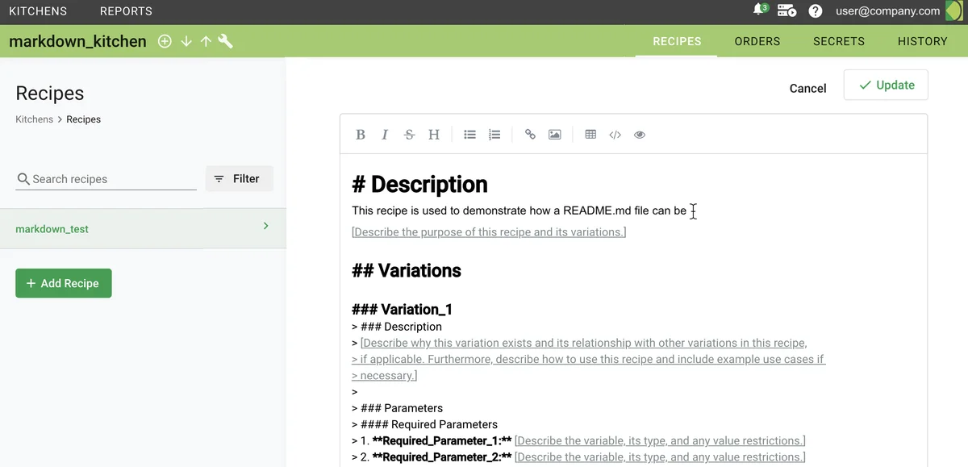Click the code block icon

point(615,135)
